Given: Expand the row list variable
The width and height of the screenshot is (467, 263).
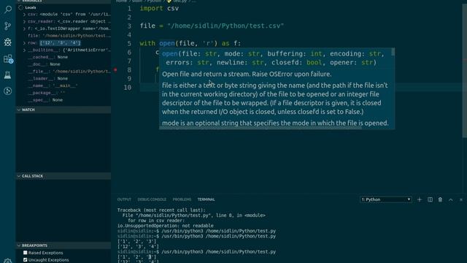Looking at the screenshot, I should click(24, 43).
